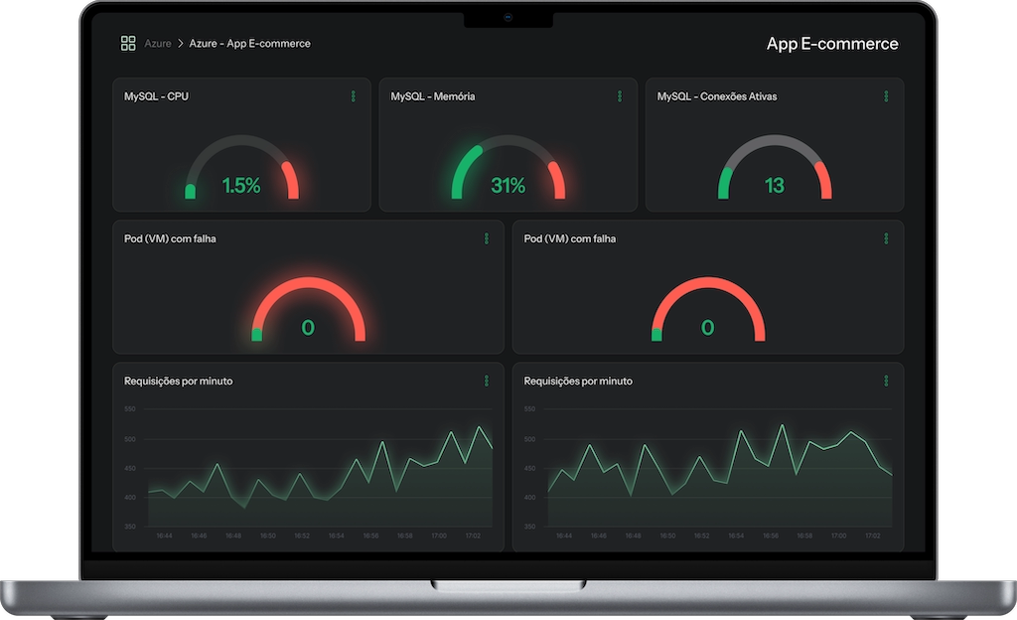Click the Conexões Ativas gauge showing 13
The width and height of the screenshot is (1017, 620).
point(775,171)
